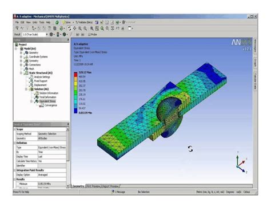Click the Validate (Beta) button
The image size is (271, 208).
click(83, 22)
